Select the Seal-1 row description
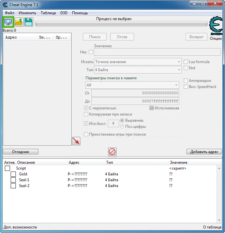 pyautogui.click(x=24, y=180)
